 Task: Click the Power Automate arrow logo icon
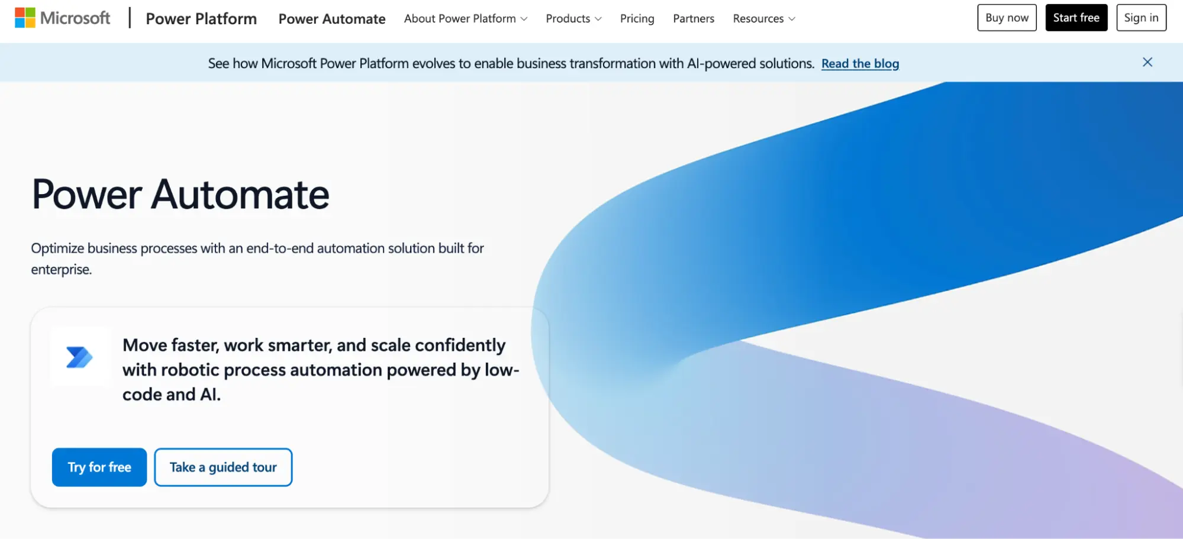pos(79,357)
